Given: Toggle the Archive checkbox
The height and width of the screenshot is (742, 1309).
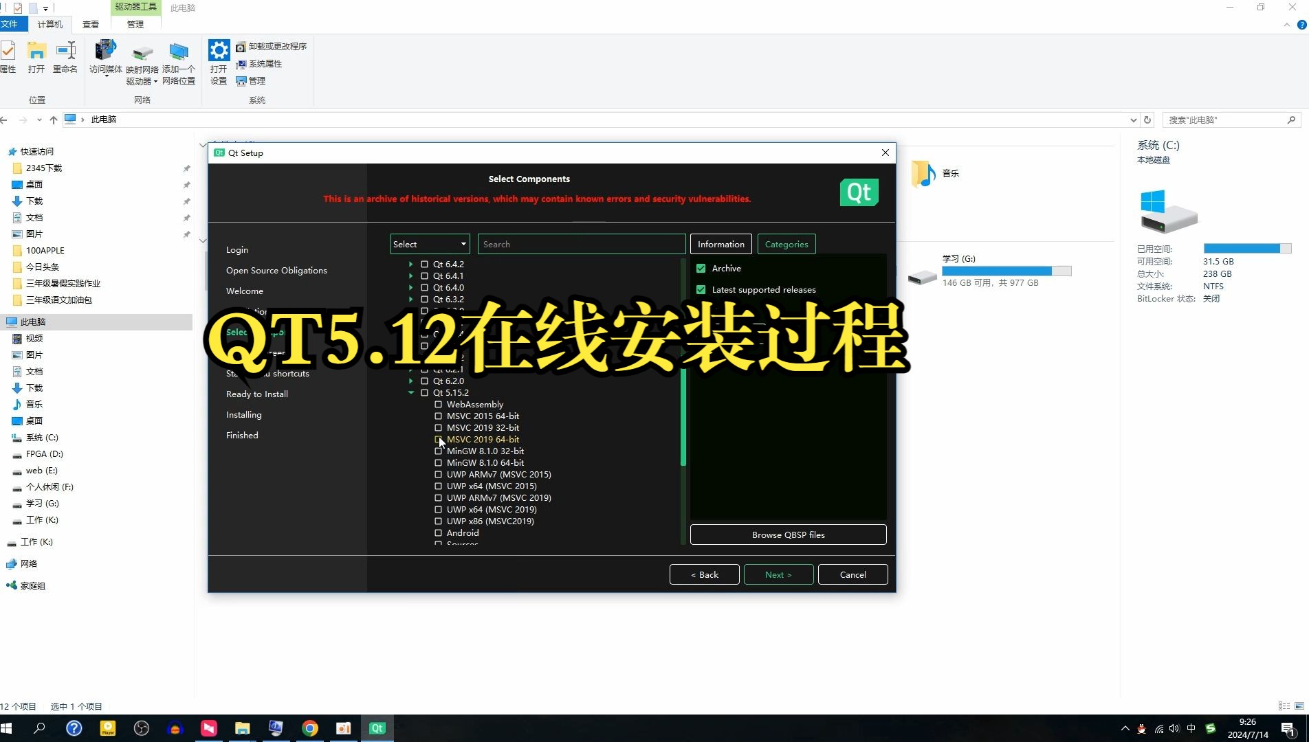Looking at the screenshot, I should [701, 269].
